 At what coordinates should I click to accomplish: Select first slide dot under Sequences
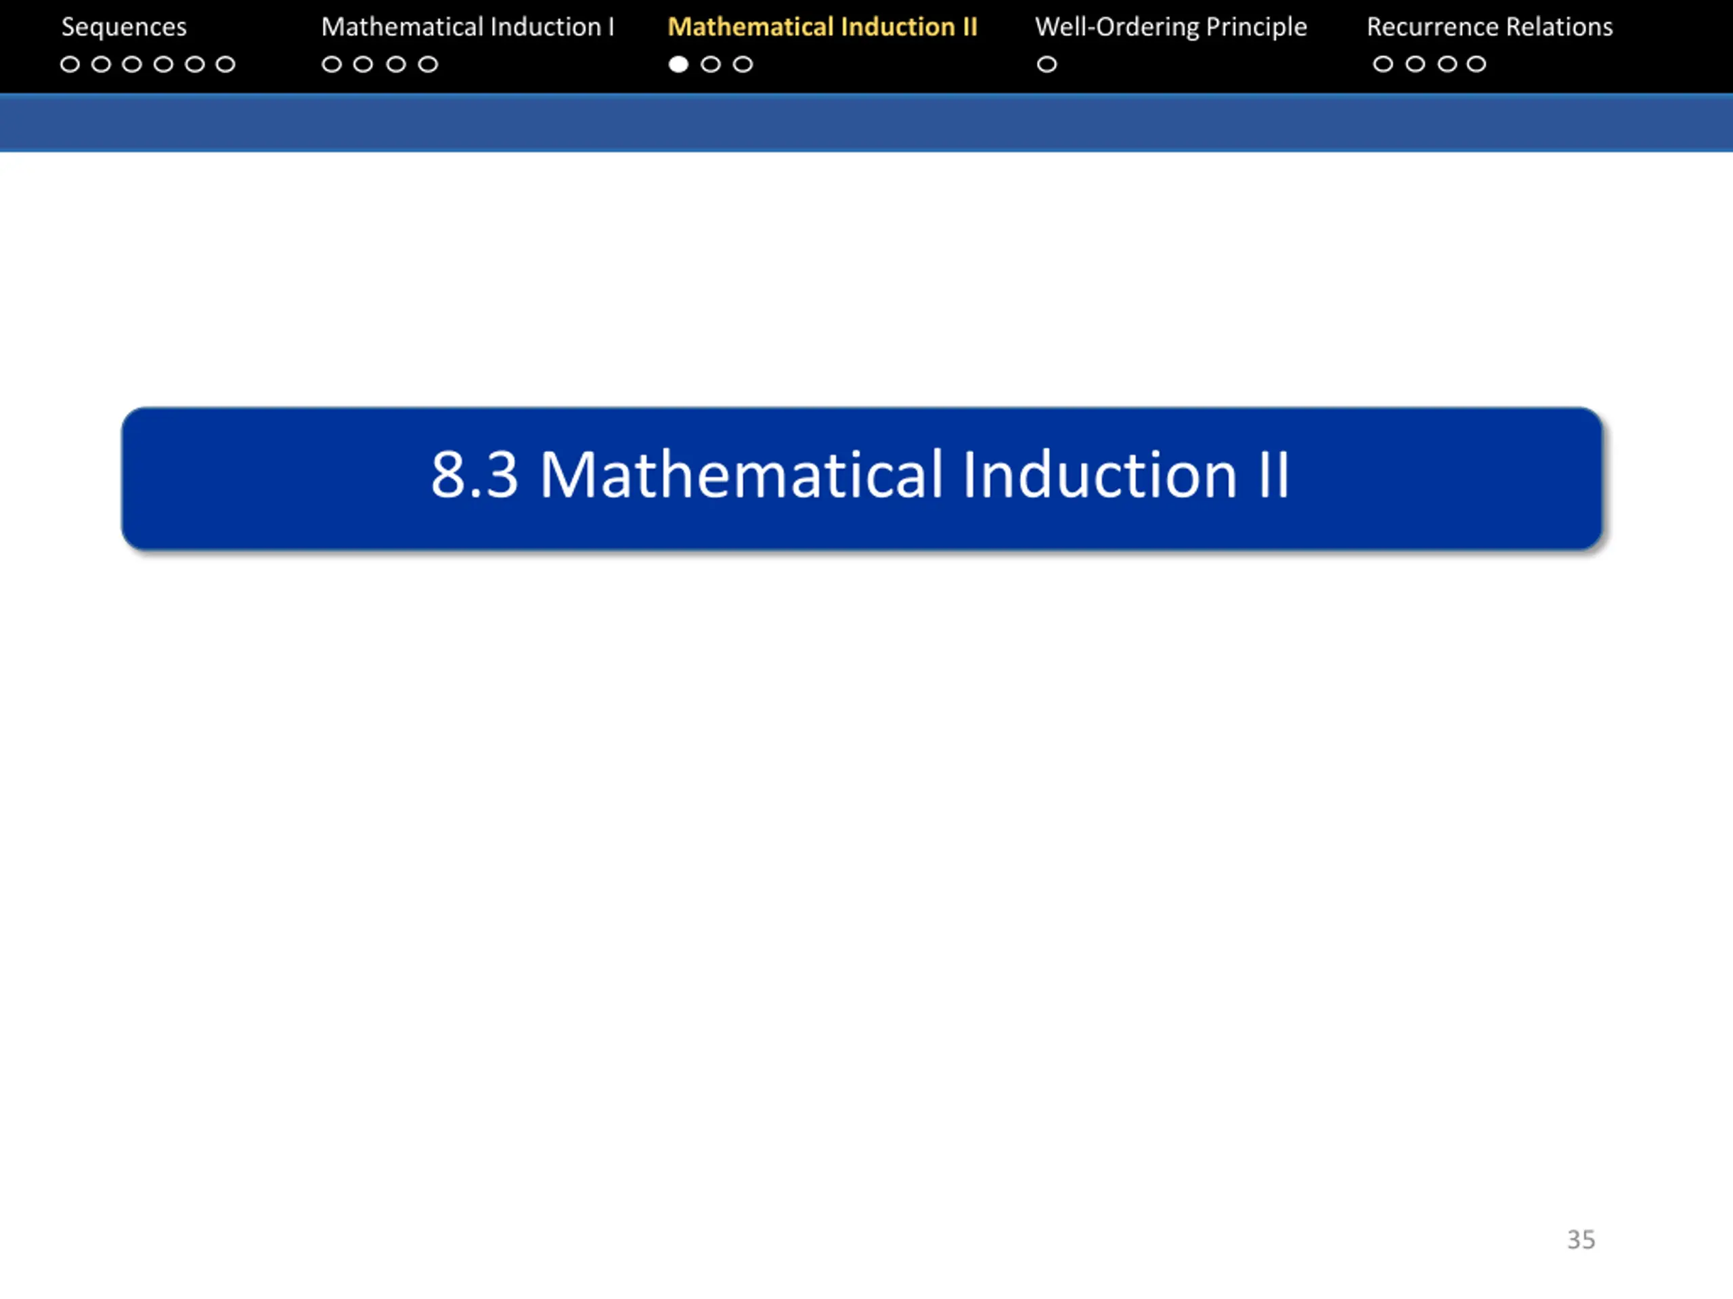(x=70, y=64)
